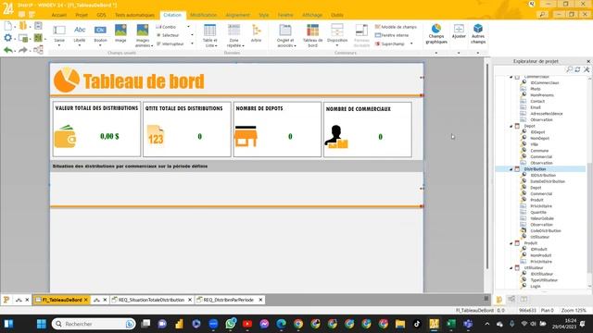
Task: Click the Windows taskbar search box
Action: [94, 324]
